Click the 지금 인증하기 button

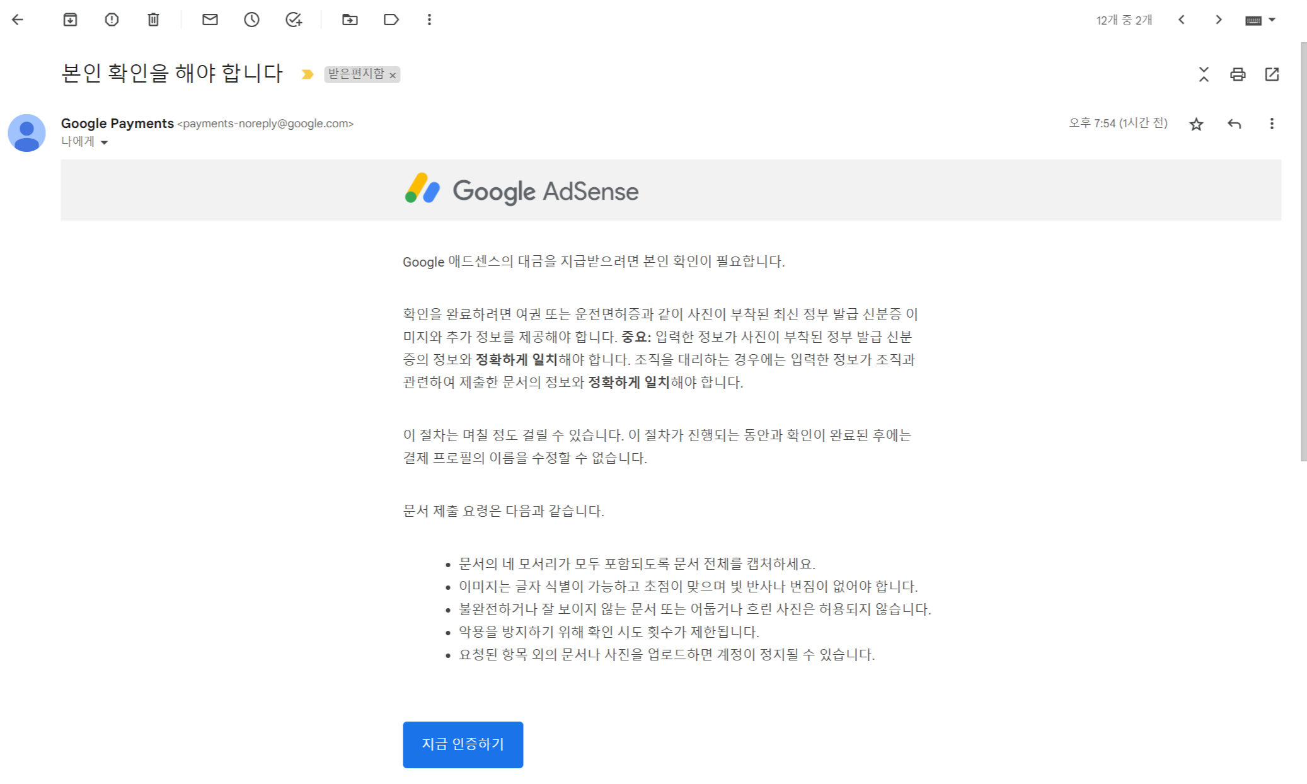pos(463,744)
